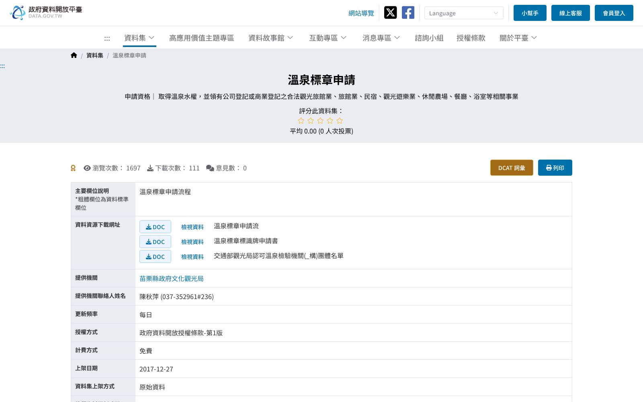Click the 原始資料 value
Screen dimensions: 643x402
pyautogui.click(x=152, y=387)
